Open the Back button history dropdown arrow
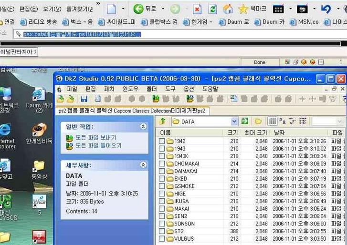347x245 pixels. tap(163, 9)
